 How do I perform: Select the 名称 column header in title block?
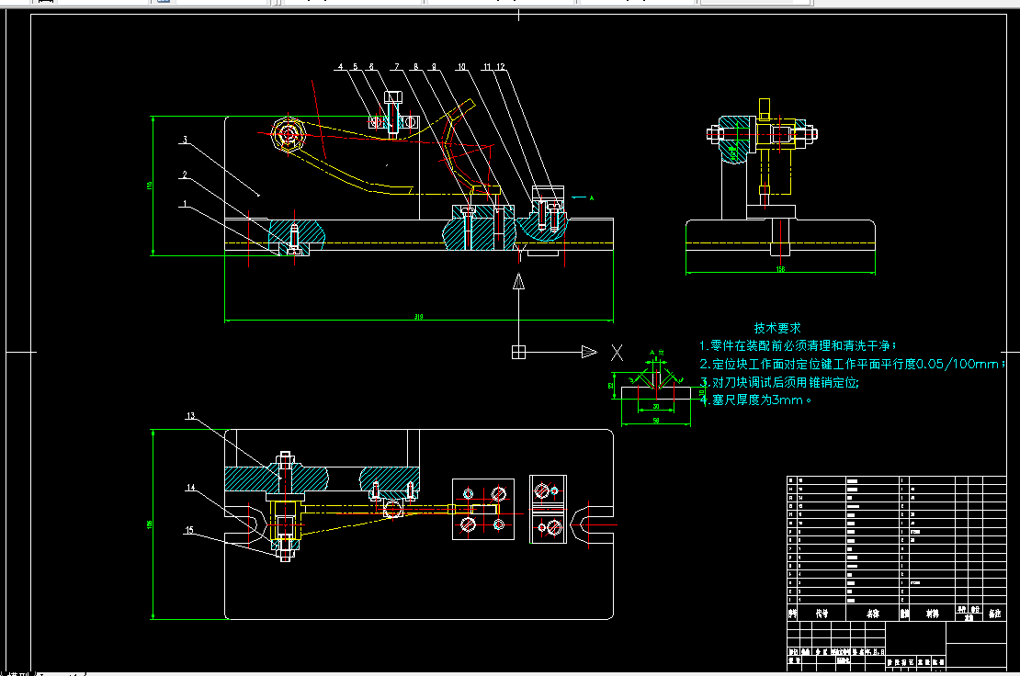[873, 614]
